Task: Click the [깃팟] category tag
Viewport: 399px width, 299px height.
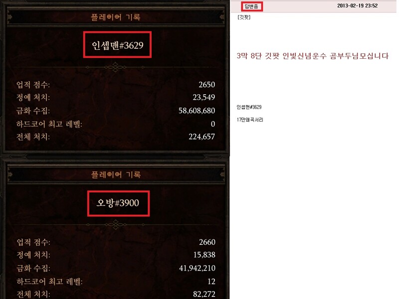Action: click(x=244, y=17)
